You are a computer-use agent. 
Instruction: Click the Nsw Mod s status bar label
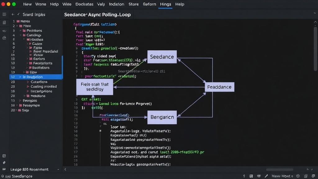(282, 176)
